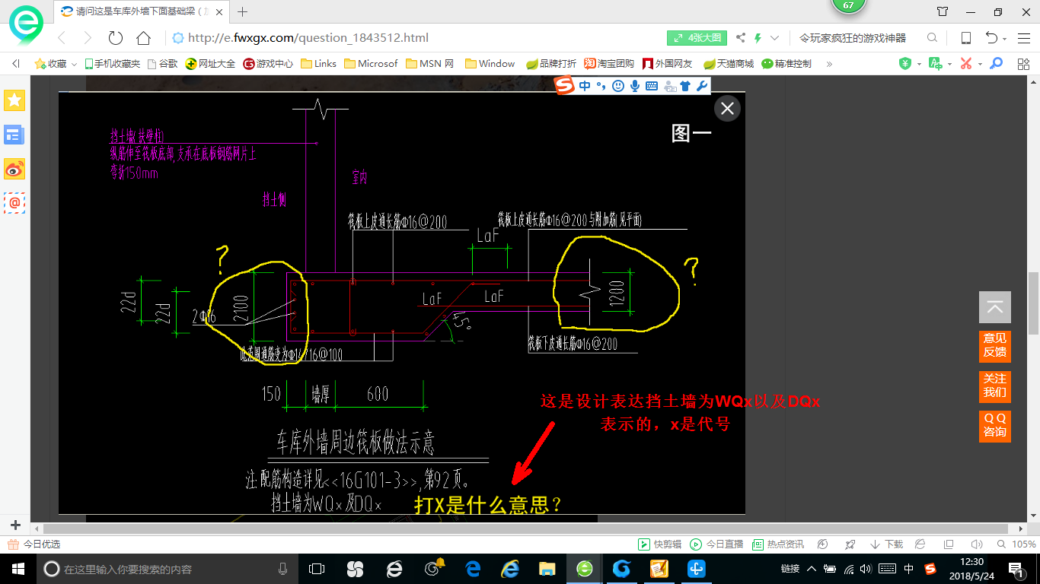Open the browser main menu icon
The width and height of the screenshot is (1040, 584).
(1024, 38)
